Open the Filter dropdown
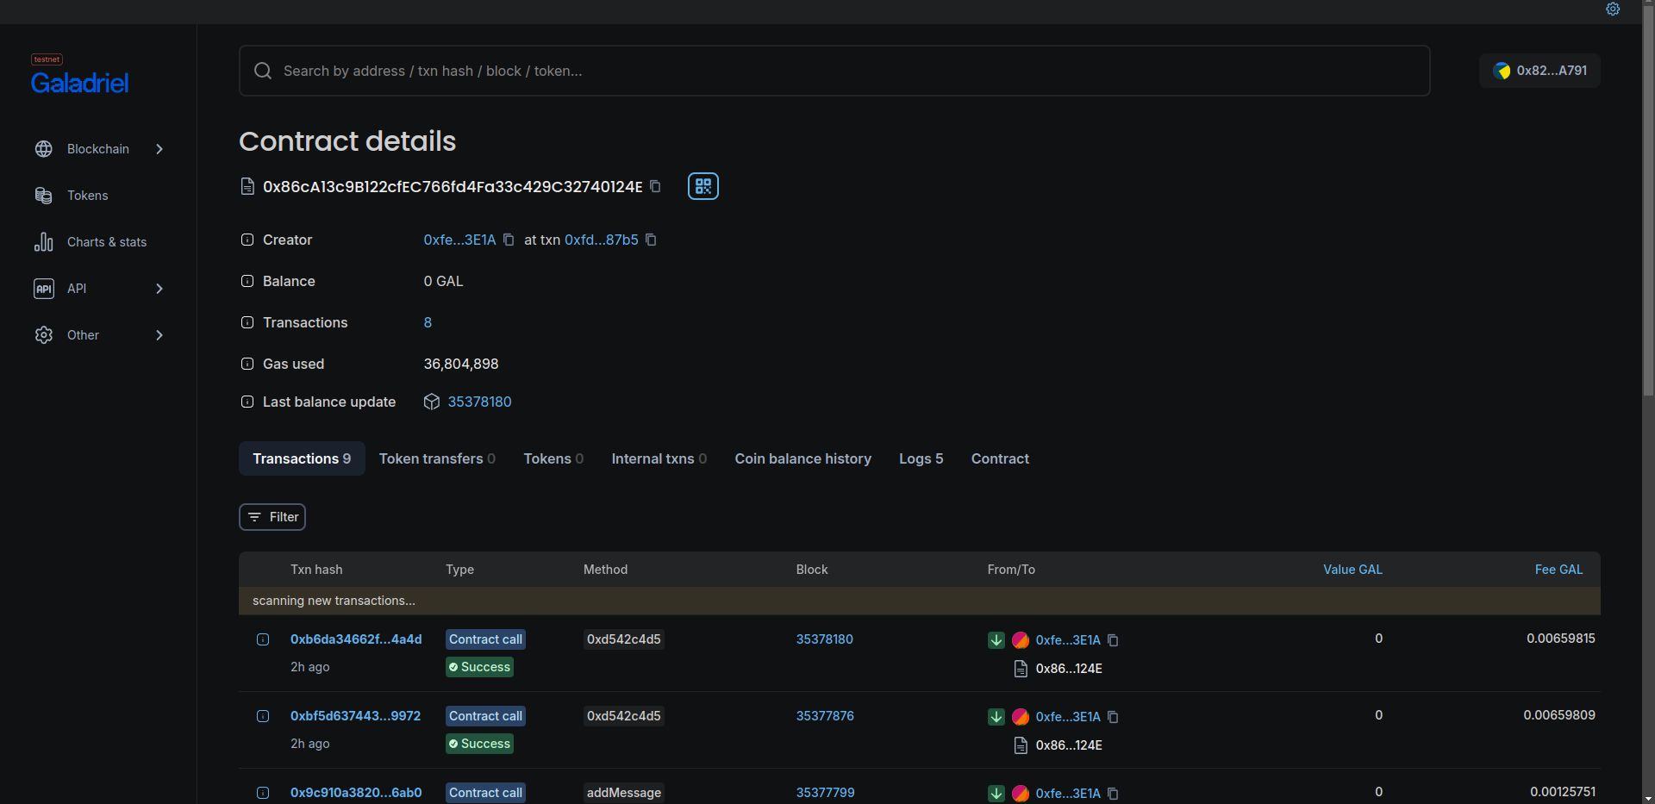The image size is (1655, 804). point(272,517)
